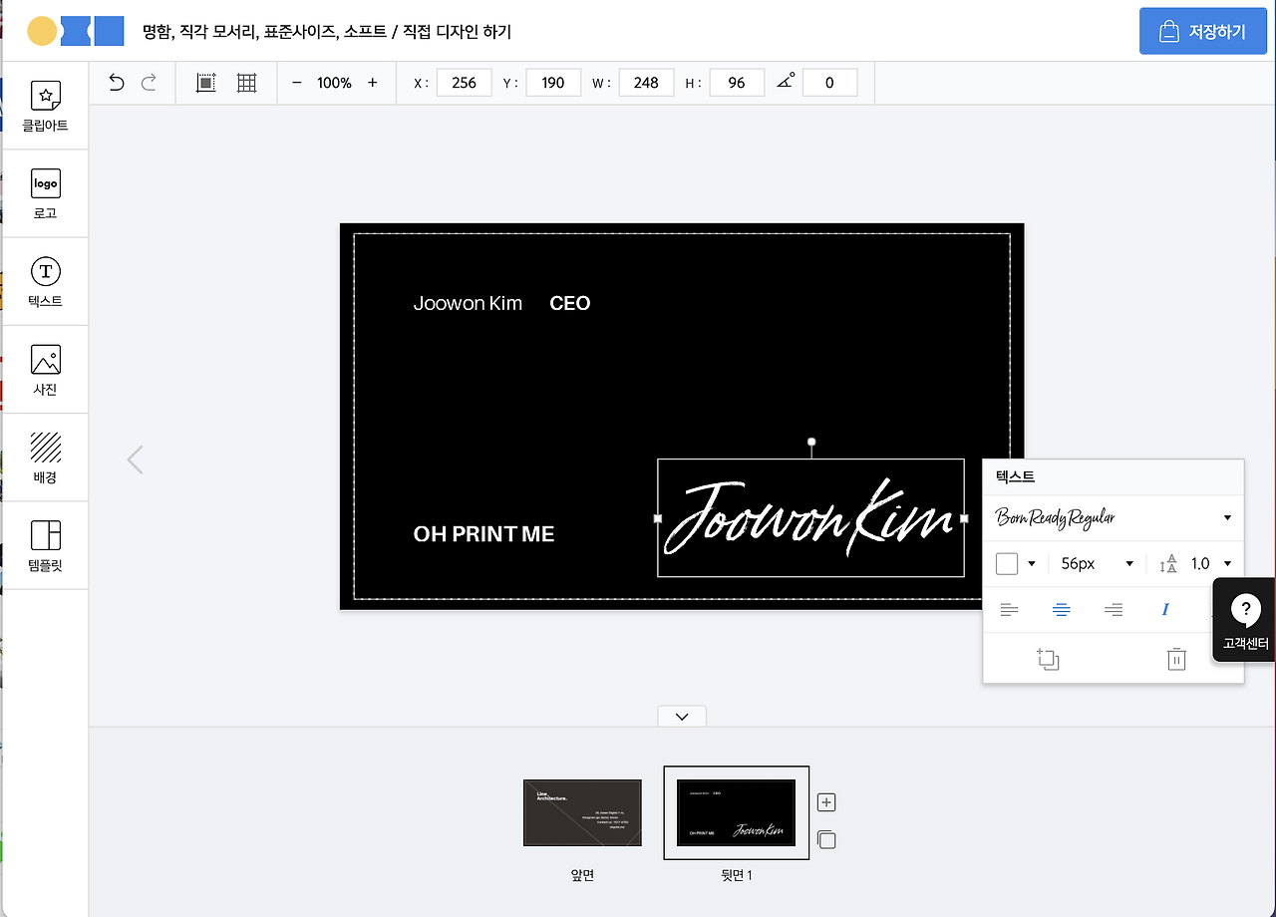
Task: Click the X position field
Action: [x=465, y=83]
